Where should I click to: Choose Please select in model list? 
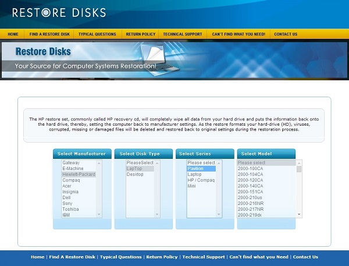coord(266,162)
